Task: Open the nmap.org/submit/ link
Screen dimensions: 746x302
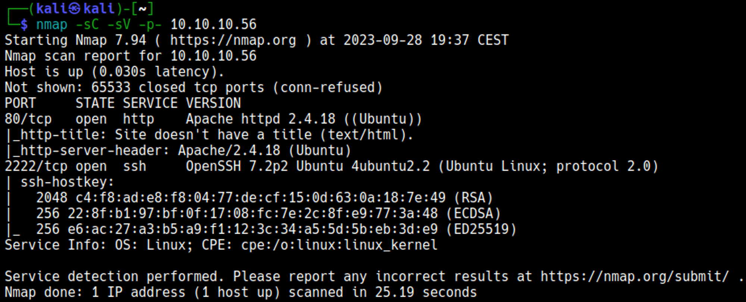Action: click(x=634, y=277)
